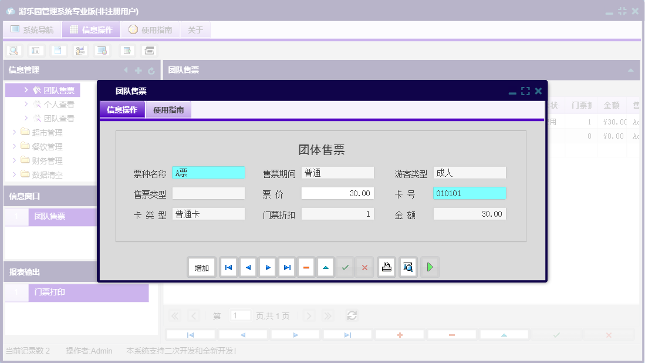
Task: Collapse the 团队售票 tree branch
Action: click(x=26, y=89)
